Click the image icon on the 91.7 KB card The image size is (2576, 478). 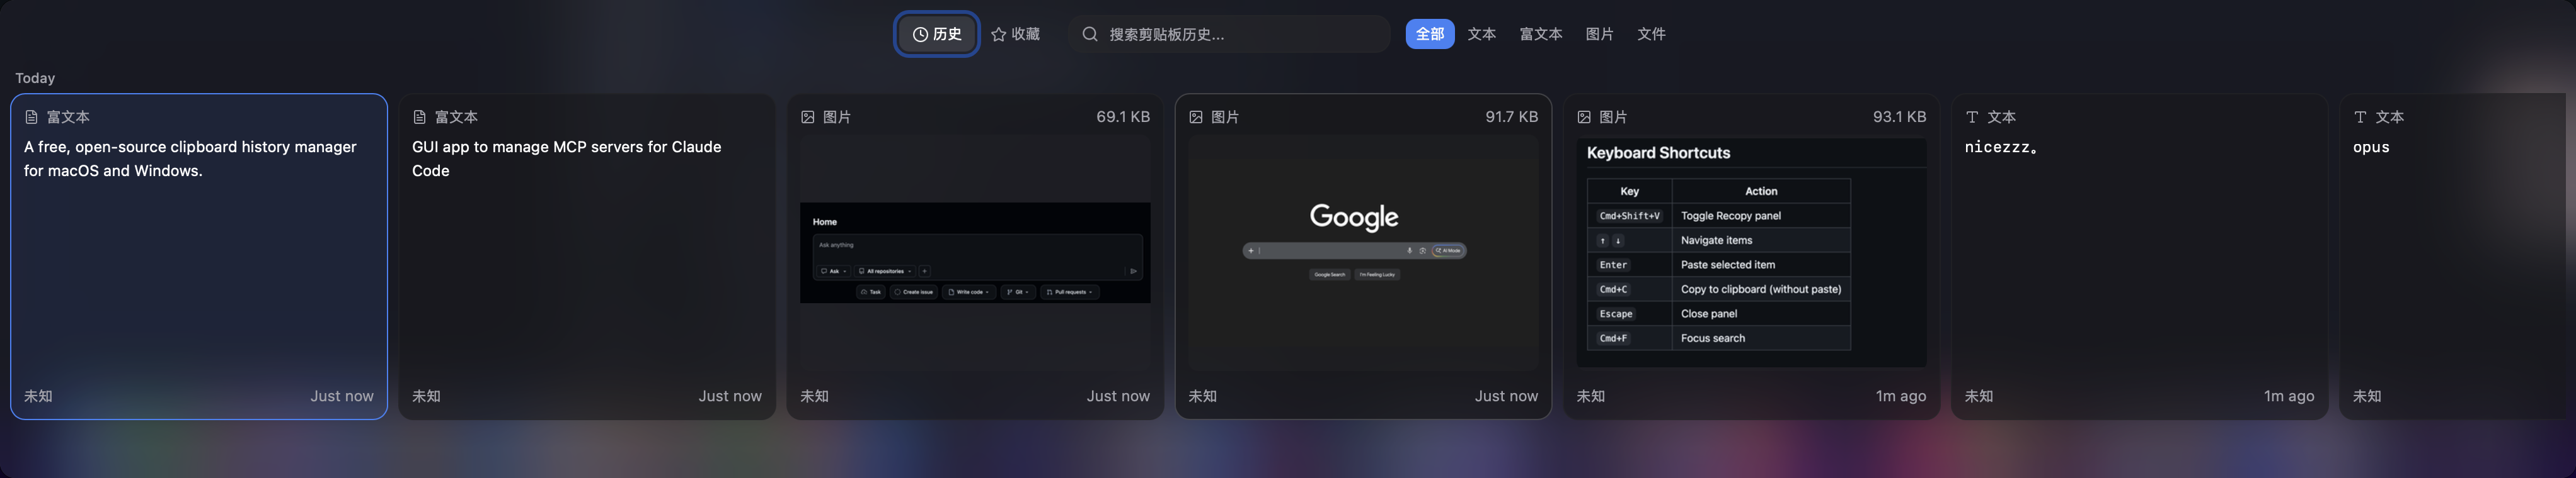1195,117
